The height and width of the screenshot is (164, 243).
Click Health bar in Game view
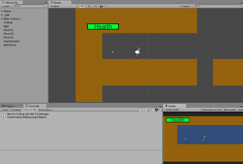tap(177, 120)
